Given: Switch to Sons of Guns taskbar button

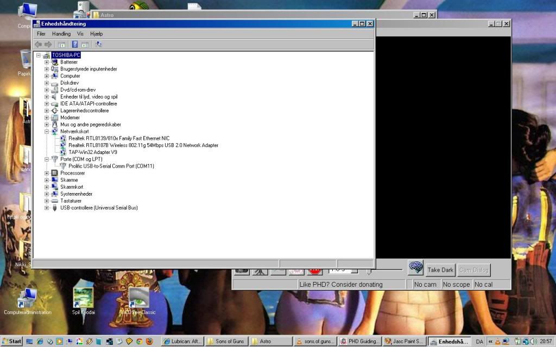Looking at the screenshot, I should click(226, 342).
